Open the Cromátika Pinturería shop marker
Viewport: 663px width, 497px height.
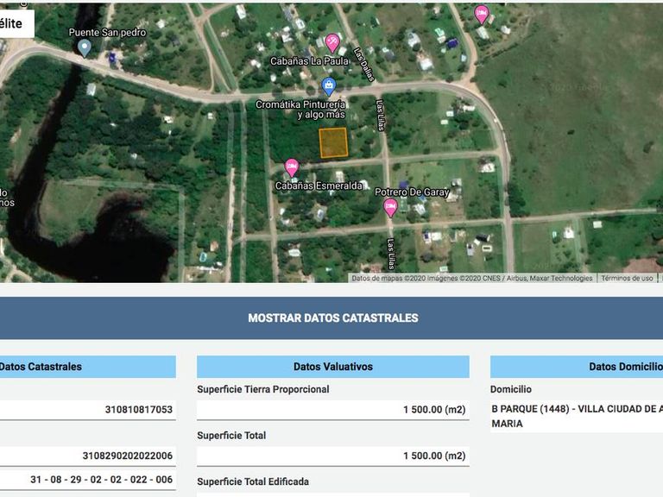329,86
